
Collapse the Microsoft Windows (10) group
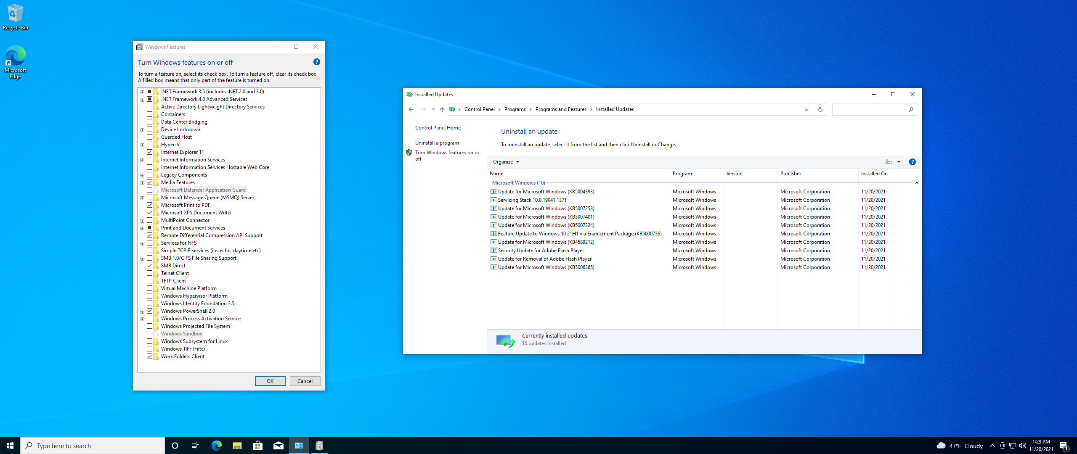[917, 183]
